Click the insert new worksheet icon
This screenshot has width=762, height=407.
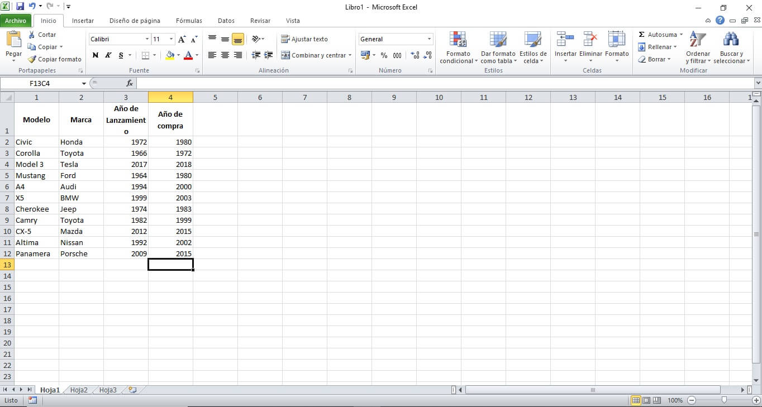[132, 390]
